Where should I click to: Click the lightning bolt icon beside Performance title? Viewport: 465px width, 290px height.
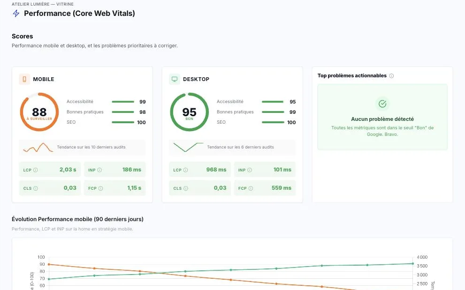pyautogui.click(x=16, y=13)
